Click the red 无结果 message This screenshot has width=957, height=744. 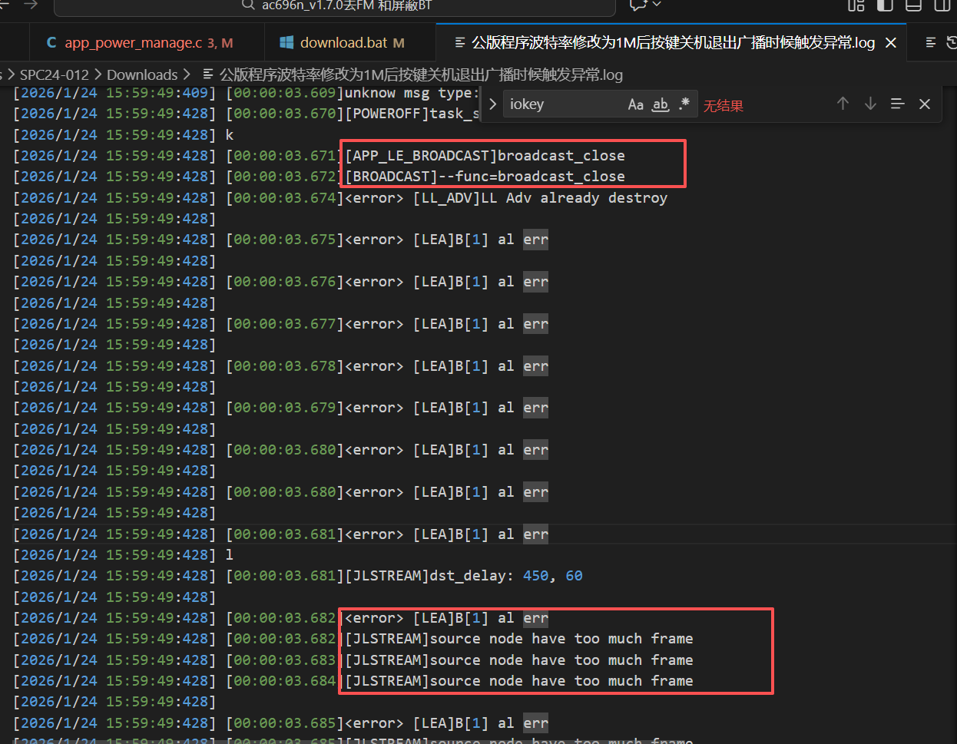click(724, 106)
